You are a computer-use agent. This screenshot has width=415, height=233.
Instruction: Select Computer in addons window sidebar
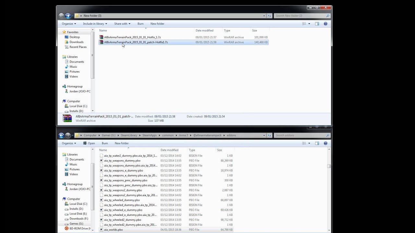point(74,199)
